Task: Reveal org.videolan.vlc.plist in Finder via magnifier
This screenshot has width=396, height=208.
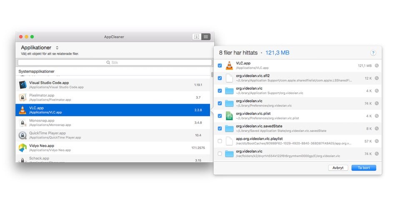Action: pos(376,116)
